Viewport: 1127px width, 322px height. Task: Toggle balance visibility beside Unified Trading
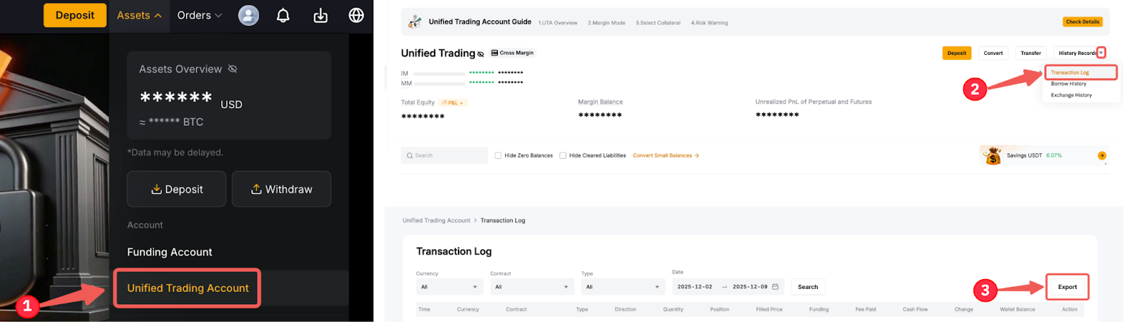pos(481,54)
